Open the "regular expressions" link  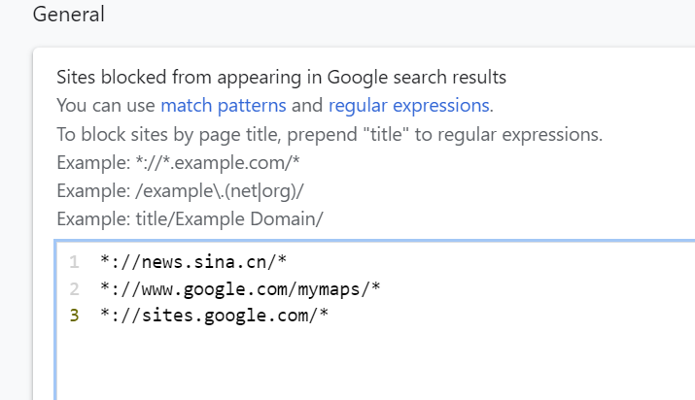(x=409, y=105)
